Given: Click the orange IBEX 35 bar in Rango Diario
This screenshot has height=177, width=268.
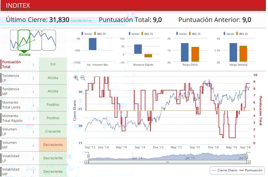Looking at the screenshot, I should click(195, 54).
